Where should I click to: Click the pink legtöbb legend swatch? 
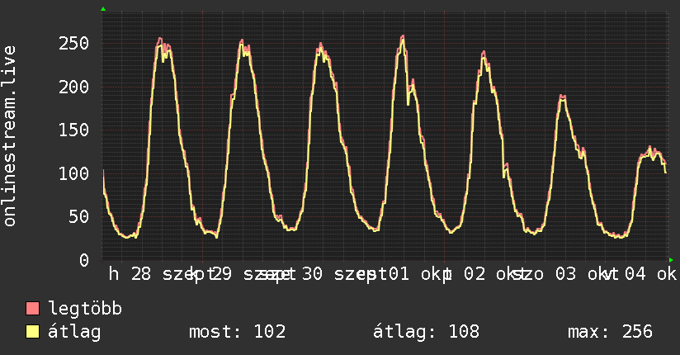point(32,308)
